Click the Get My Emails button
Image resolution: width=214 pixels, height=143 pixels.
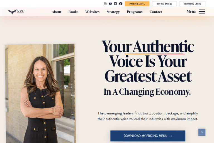coord(164,4)
